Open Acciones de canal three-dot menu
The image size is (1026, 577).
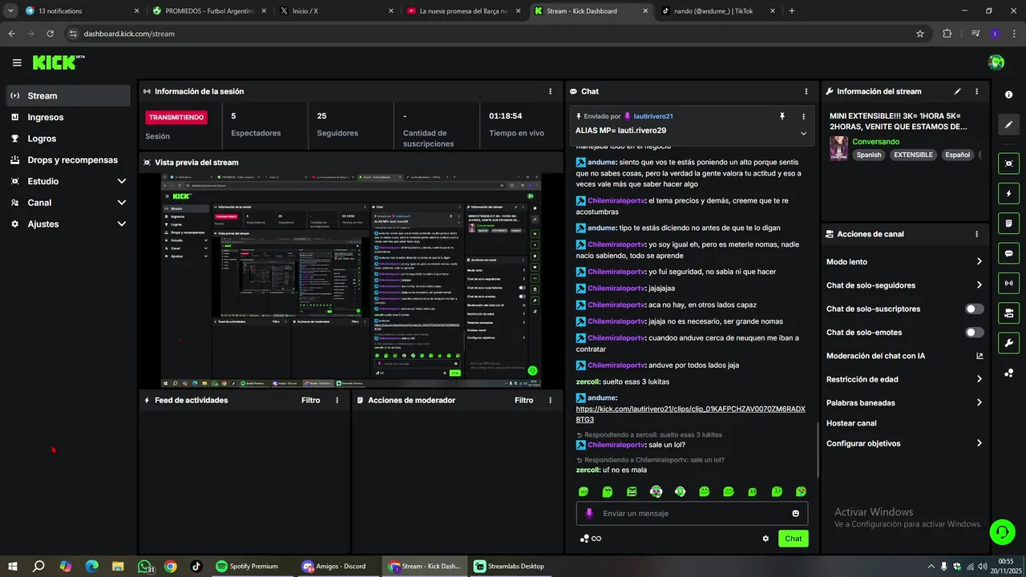tap(976, 234)
